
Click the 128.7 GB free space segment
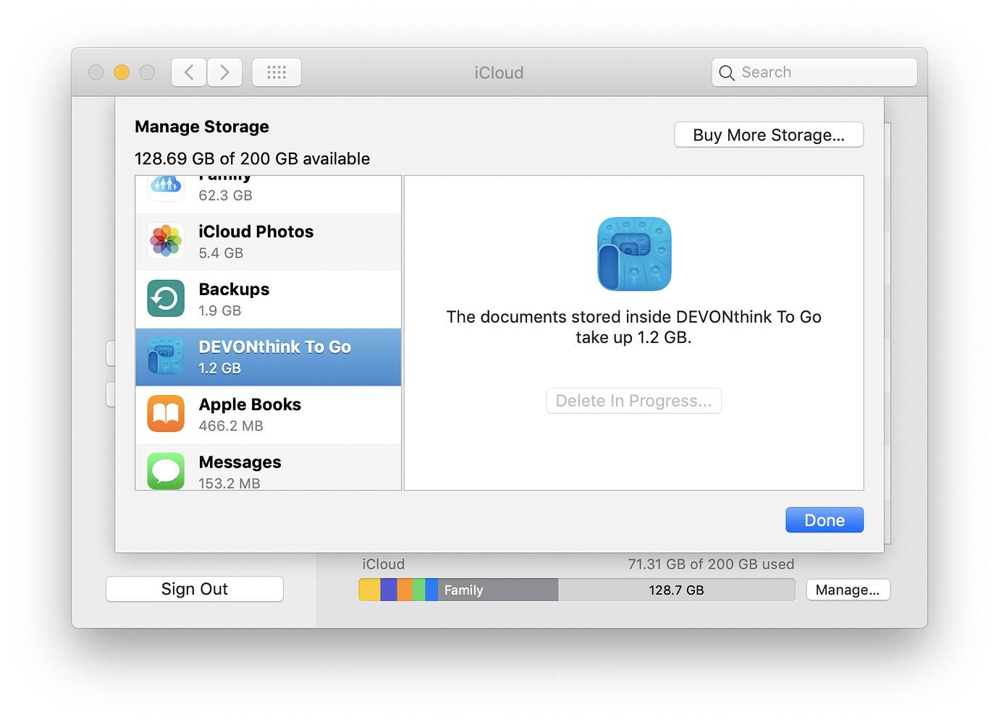tap(676, 590)
